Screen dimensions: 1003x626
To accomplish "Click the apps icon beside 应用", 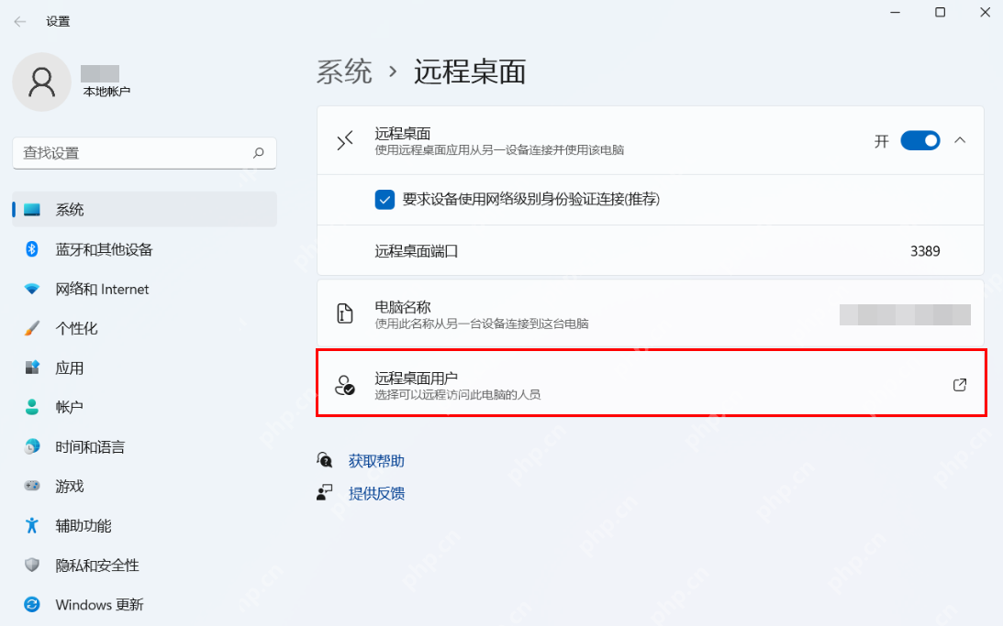I will pyautogui.click(x=32, y=368).
